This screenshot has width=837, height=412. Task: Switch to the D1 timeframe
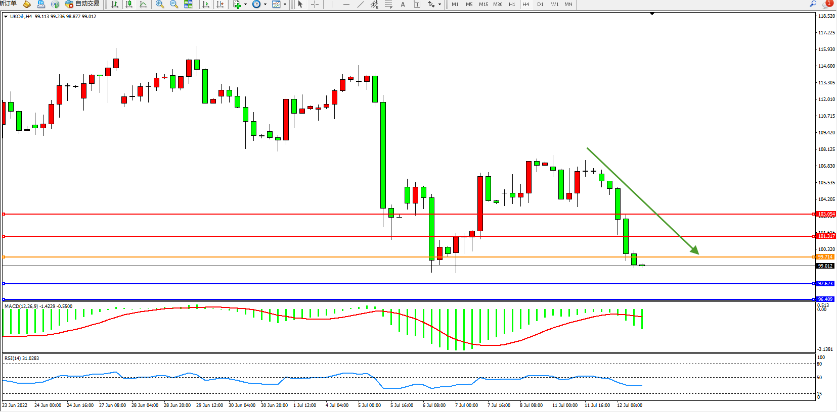(x=540, y=5)
